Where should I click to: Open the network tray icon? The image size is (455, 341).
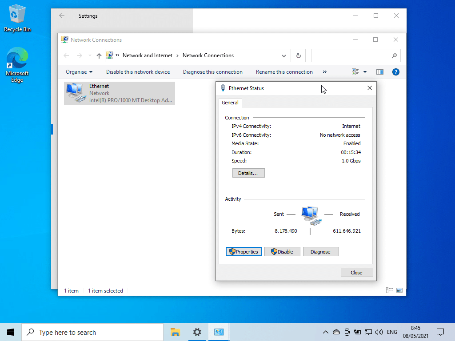[x=368, y=332]
